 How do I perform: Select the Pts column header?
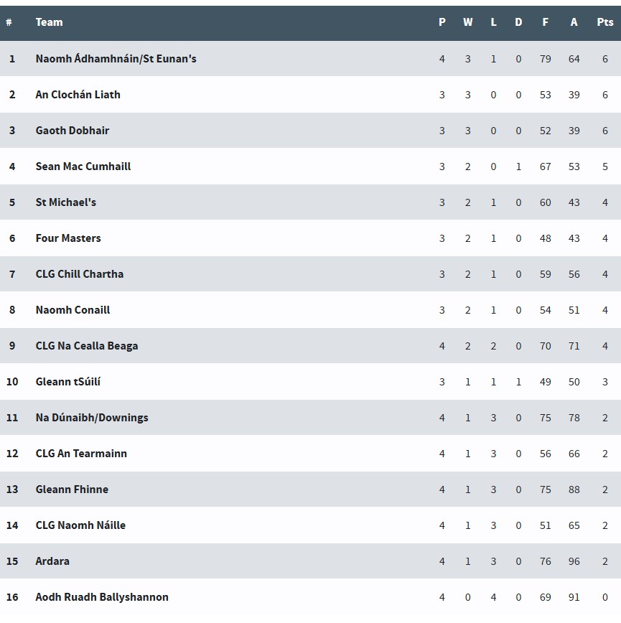(x=604, y=22)
